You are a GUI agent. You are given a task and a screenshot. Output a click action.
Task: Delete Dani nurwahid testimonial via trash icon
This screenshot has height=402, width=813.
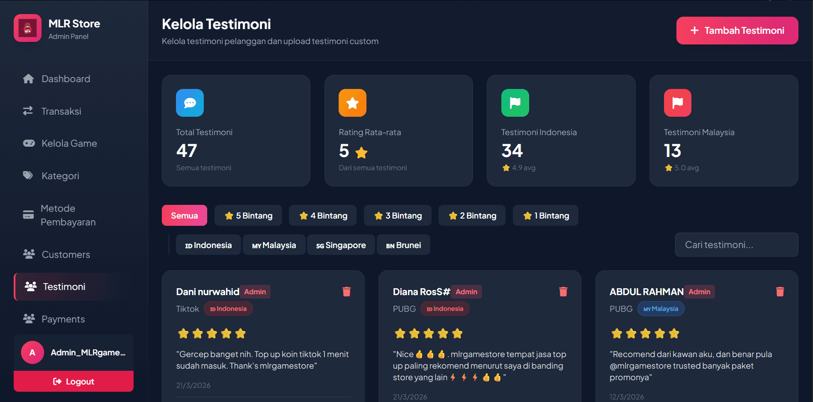coord(347,292)
